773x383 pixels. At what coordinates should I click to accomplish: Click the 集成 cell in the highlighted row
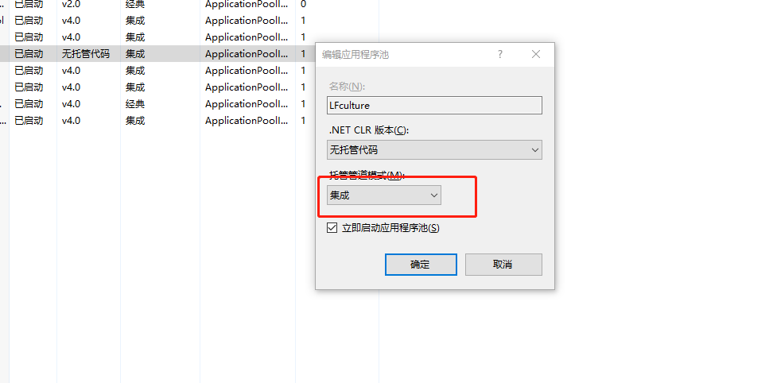[135, 54]
